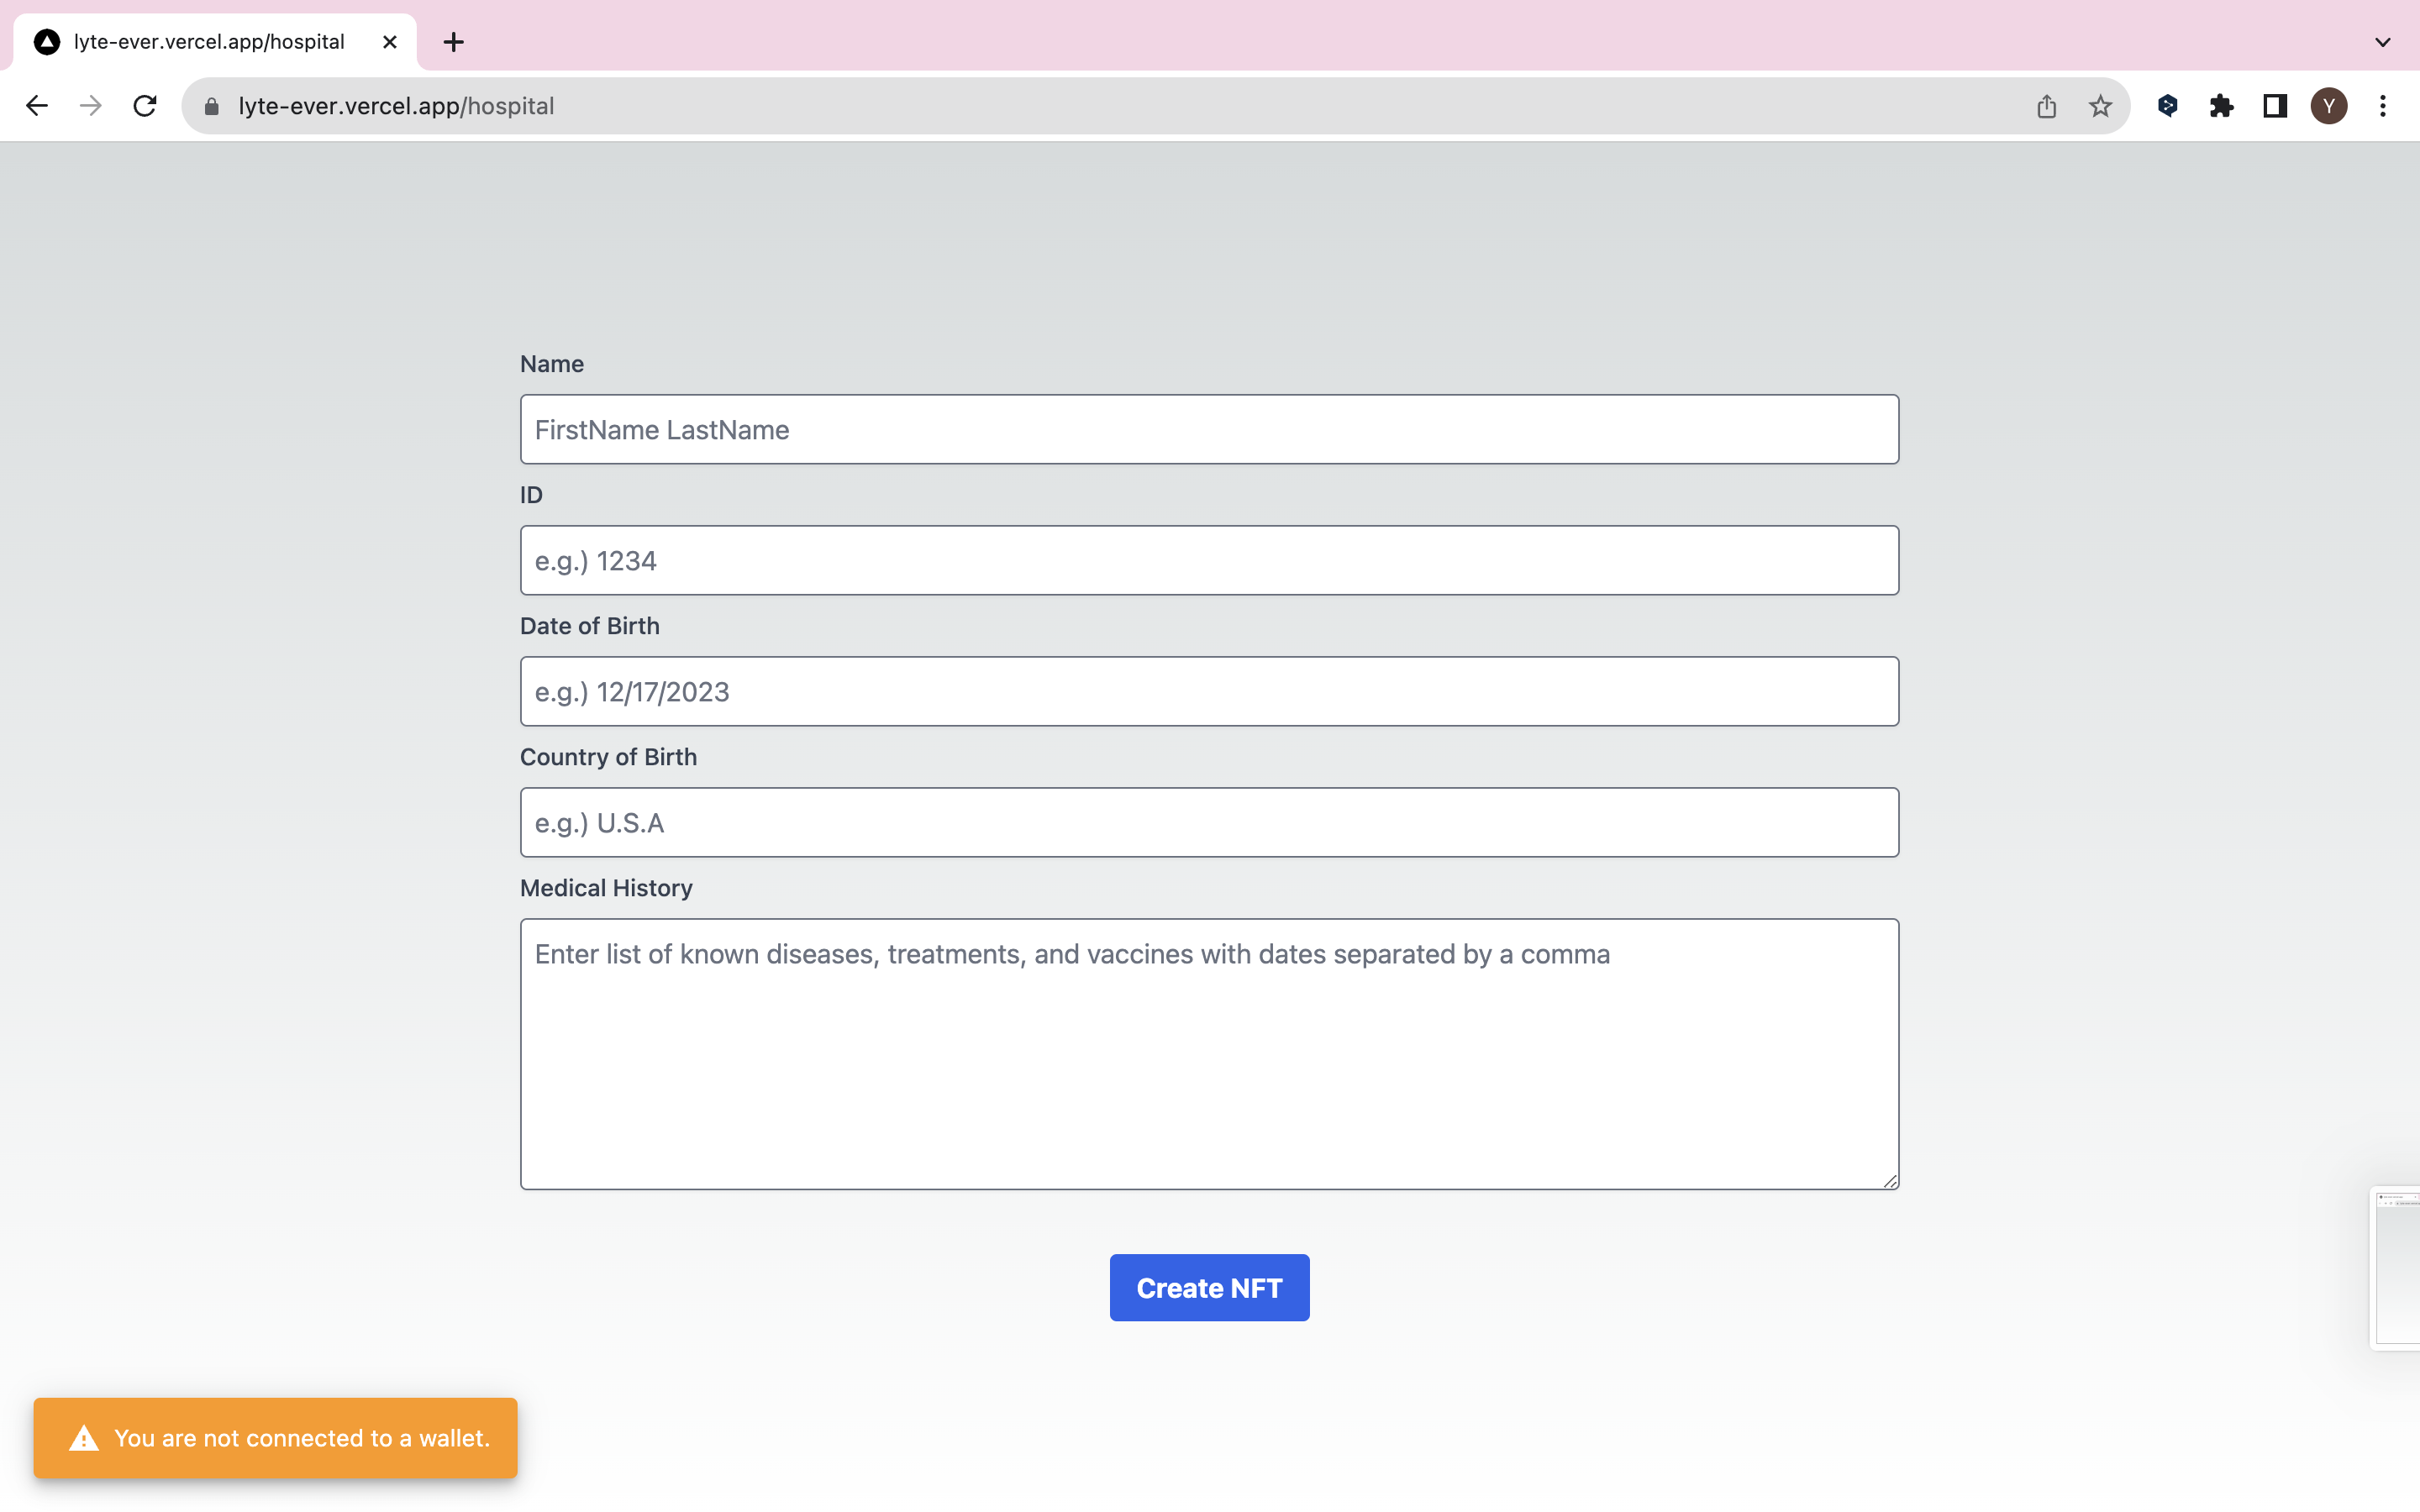Click the browser forward arrow
The width and height of the screenshot is (2420, 1512).
(x=91, y=106)
